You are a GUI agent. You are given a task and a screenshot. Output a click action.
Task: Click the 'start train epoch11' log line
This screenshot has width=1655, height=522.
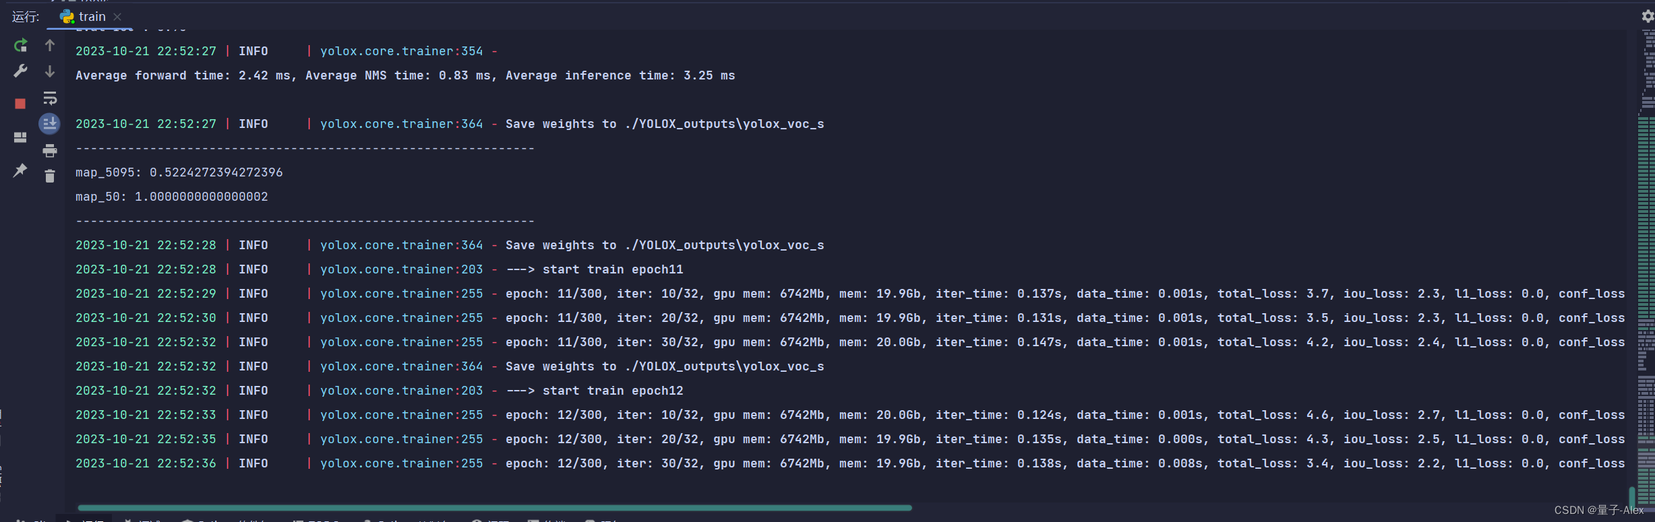379,269
